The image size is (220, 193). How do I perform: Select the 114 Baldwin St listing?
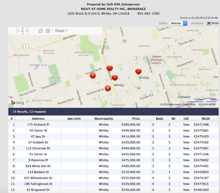click(38, 172)
